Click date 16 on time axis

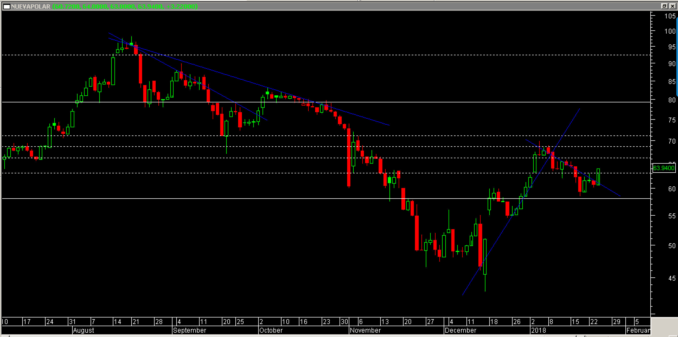303,322
